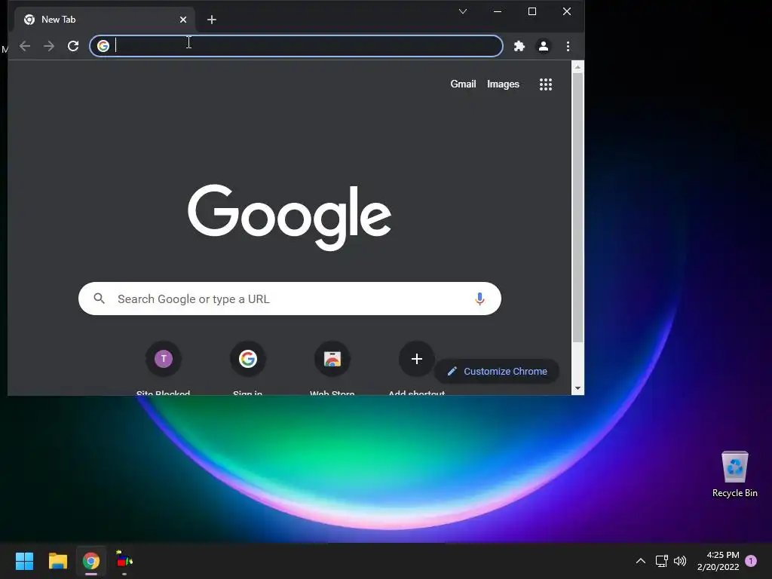This screenshot has height=579, width=772.
Task: Open File Explorer from the taskbar
Action: click(x=57, y=561)
